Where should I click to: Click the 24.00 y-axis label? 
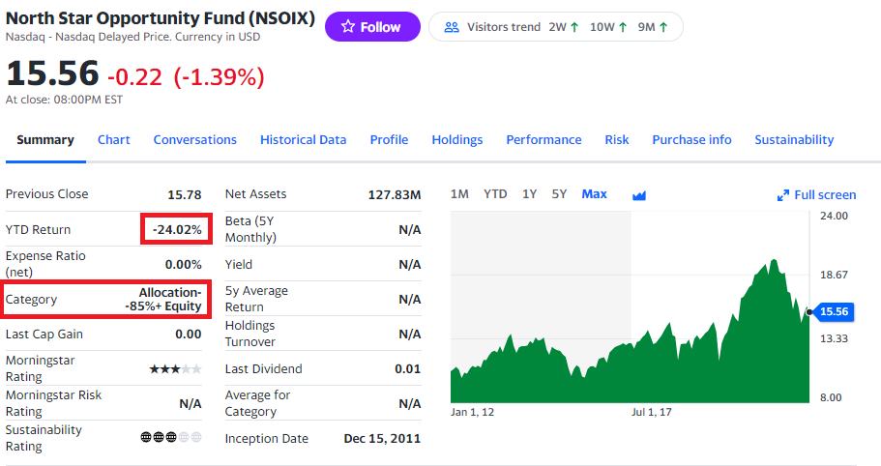click(x=834, y=217)
